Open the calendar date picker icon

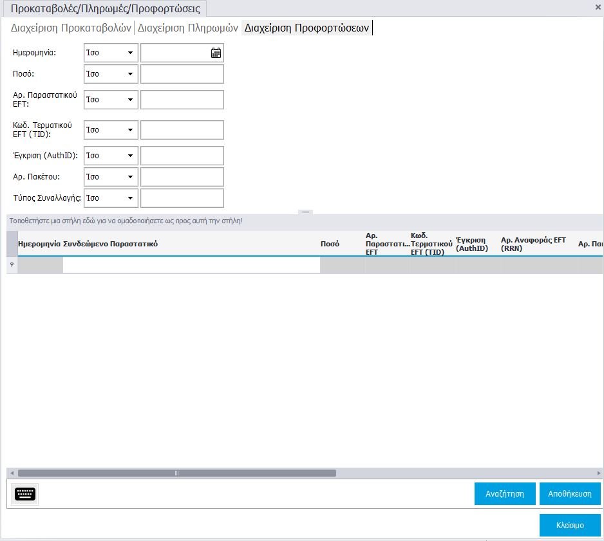pos(216,53)
